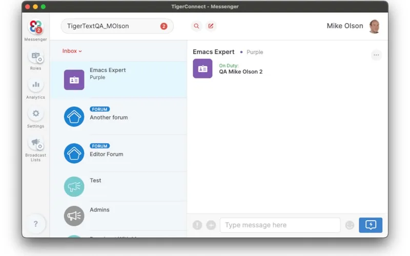Open the Editor Forum conversation

point(118,153)
